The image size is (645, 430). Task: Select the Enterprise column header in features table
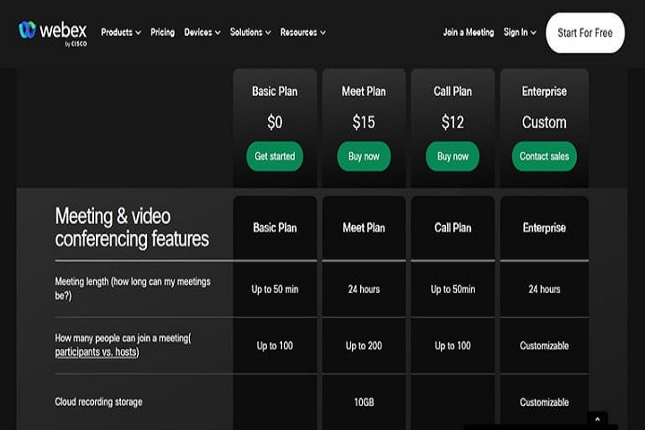point(544,228)
